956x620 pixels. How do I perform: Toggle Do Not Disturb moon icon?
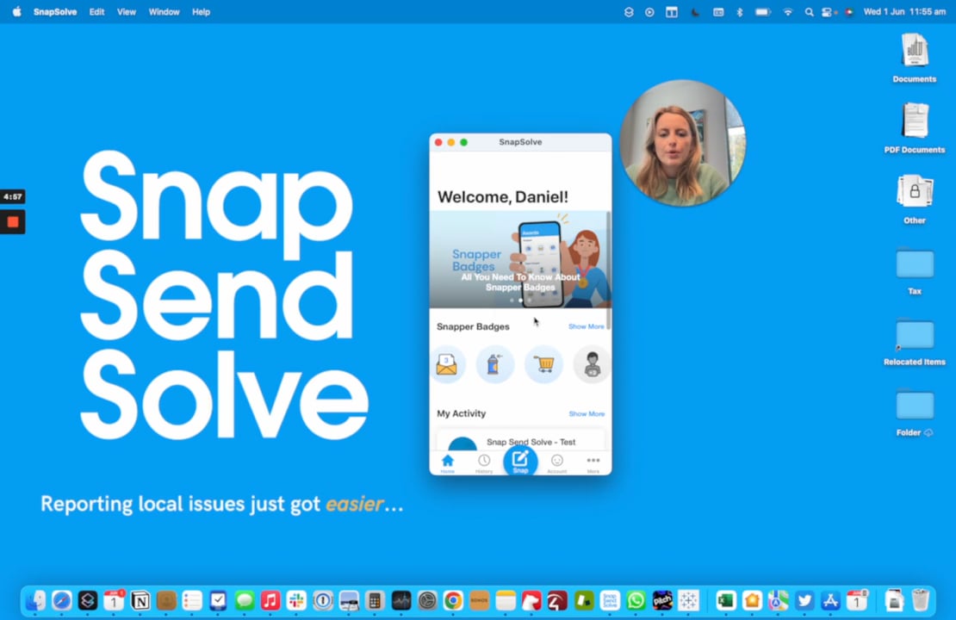point(694,11)
